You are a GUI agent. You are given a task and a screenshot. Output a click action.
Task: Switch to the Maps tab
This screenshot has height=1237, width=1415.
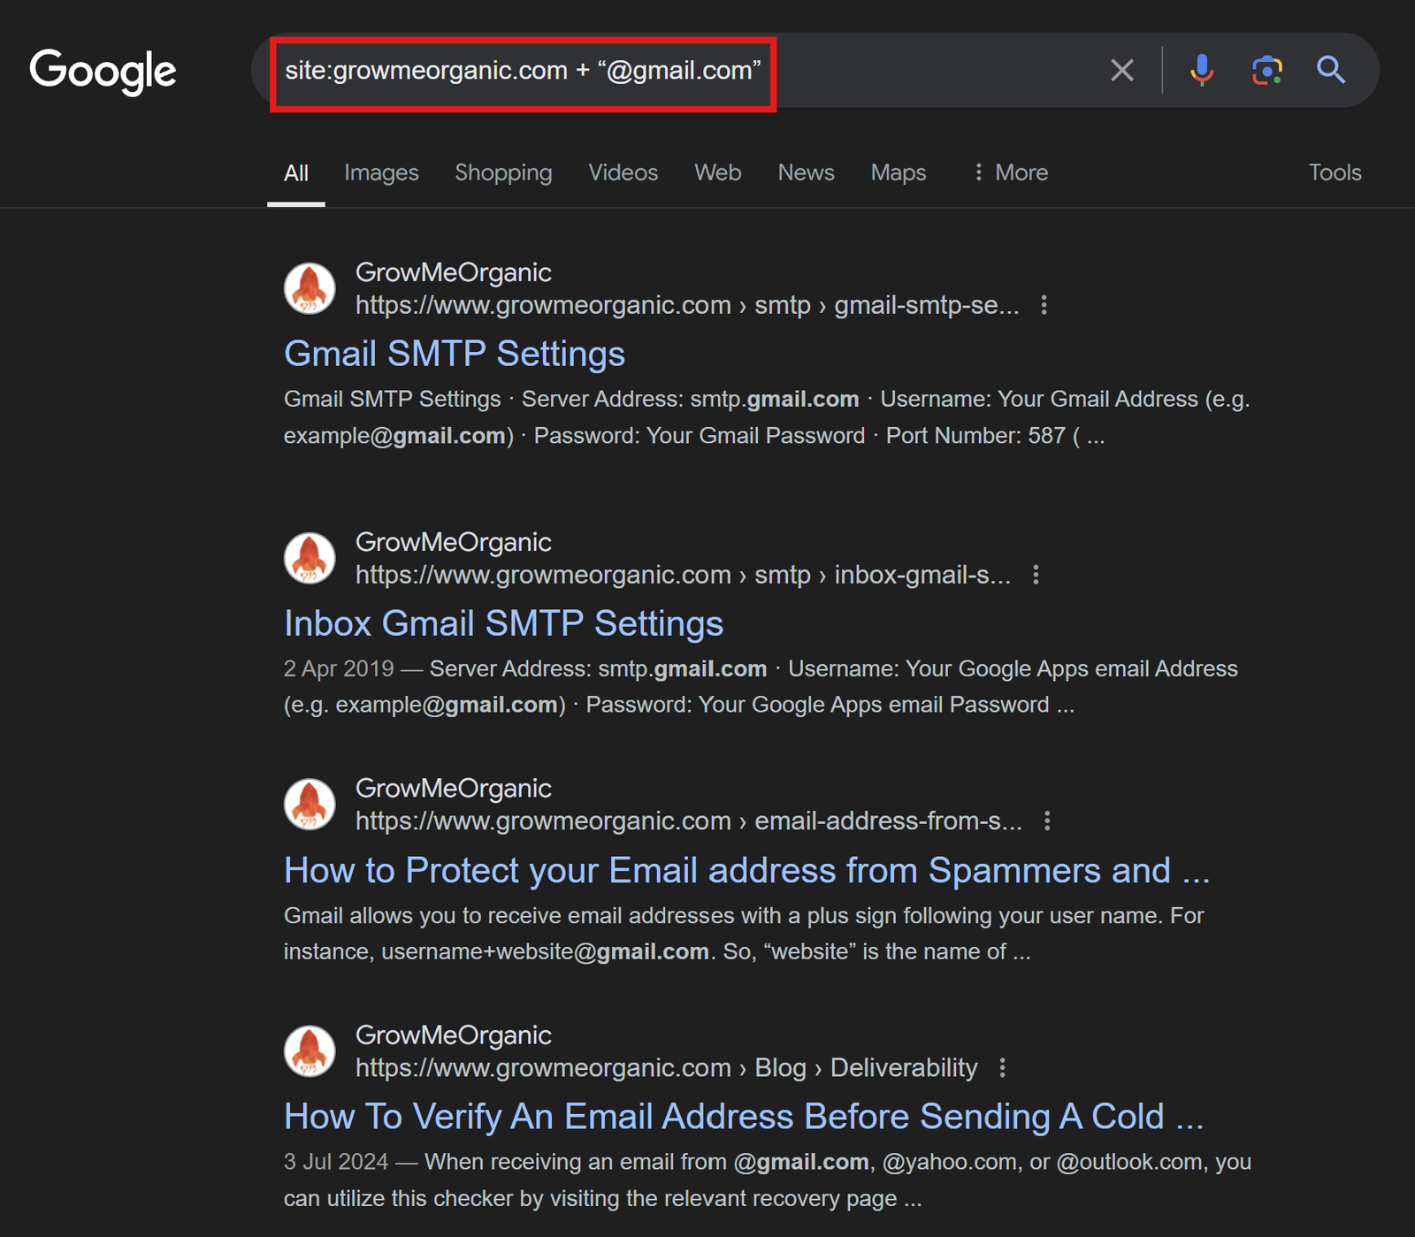coord(899,172)
